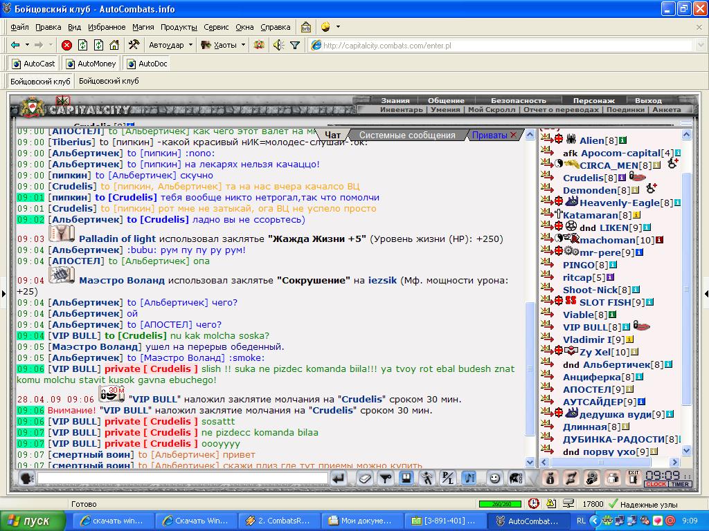Click Palladin of light name in chat

tap(117, 239)
